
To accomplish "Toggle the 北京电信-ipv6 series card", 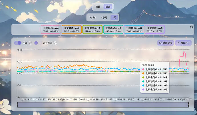I will [x=155, y=29].
